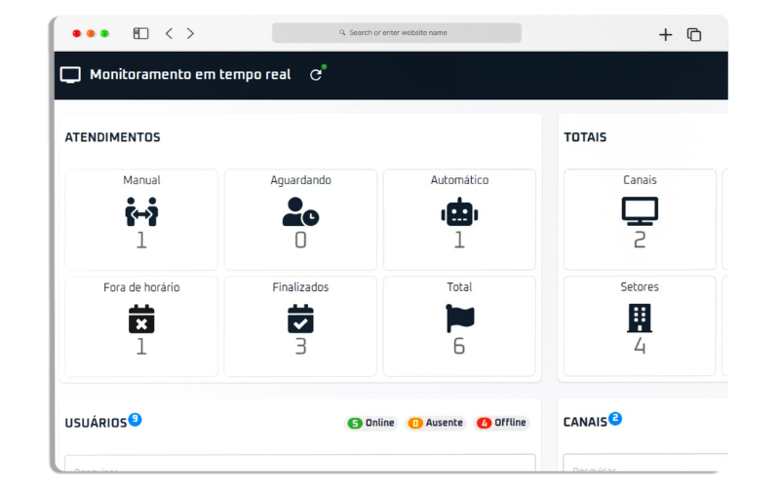Click the Automático robot icon

(x=459, y=211)
